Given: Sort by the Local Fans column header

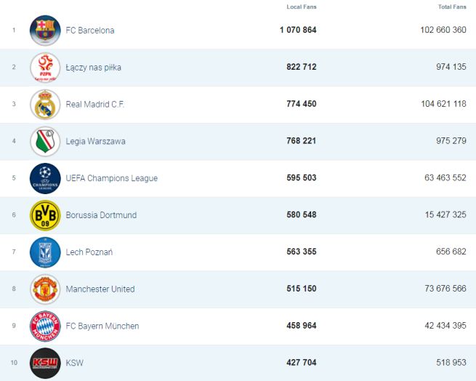Looking at the screenshot, I should pyautogui.click(x=302, y=7).
